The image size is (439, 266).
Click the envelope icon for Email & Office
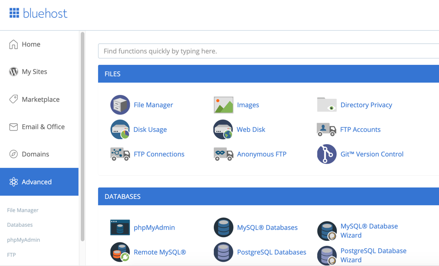pos(13,127)
